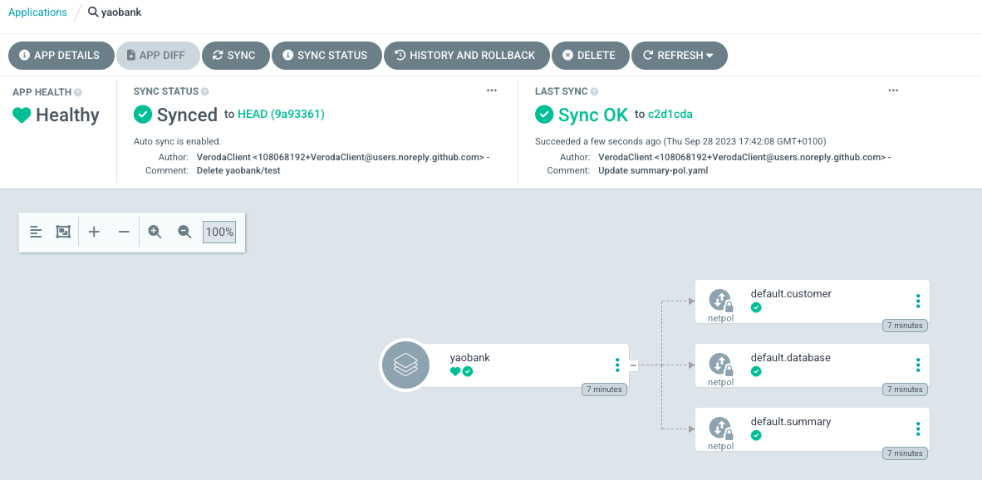Click the default.summary netpol icon
Screen dimensions: 982x480
pos(720,429)
